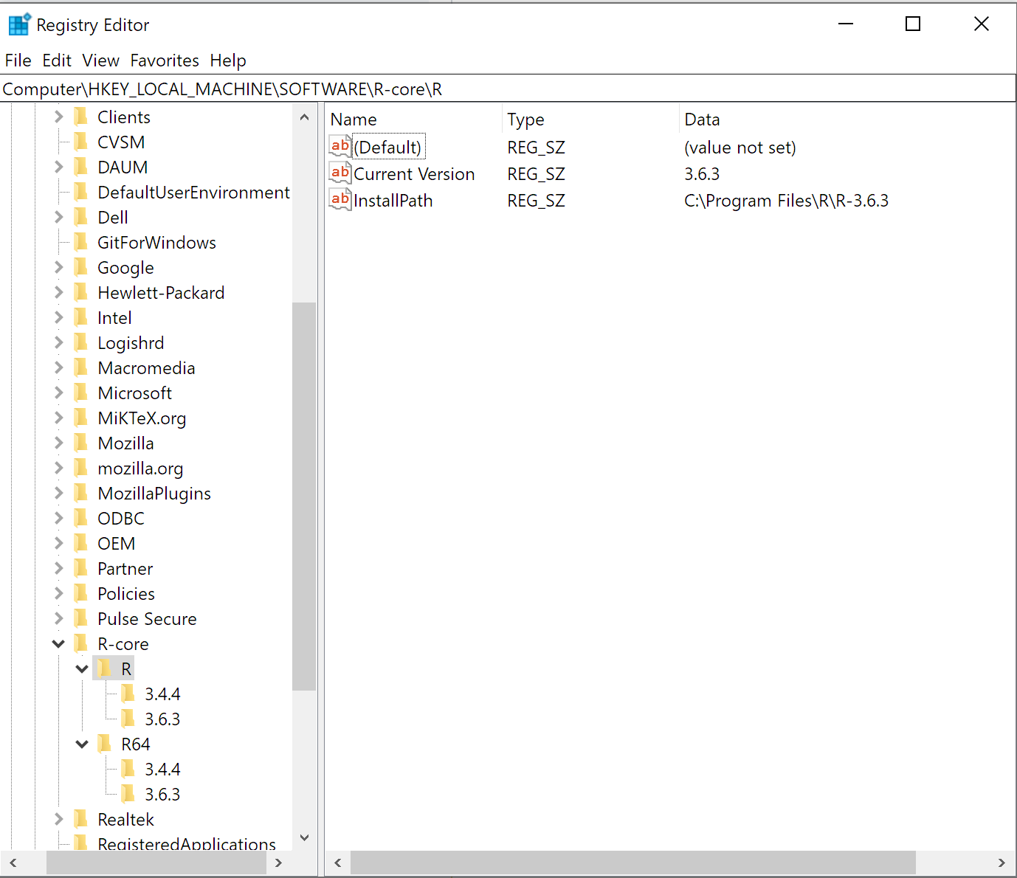Collapse the R-core key
This screenshot has height=878, width=1017.
tap(59, 643)
